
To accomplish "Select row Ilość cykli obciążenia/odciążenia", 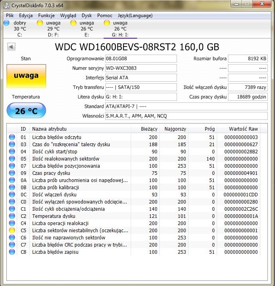I will (134, 209).
